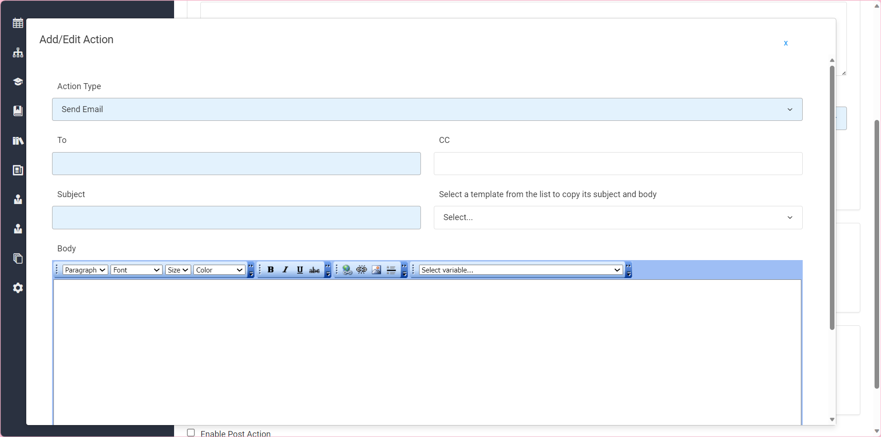Open the graduation cap sidebar icon
This screenshot has height=437, width=881.
[18, 82]
